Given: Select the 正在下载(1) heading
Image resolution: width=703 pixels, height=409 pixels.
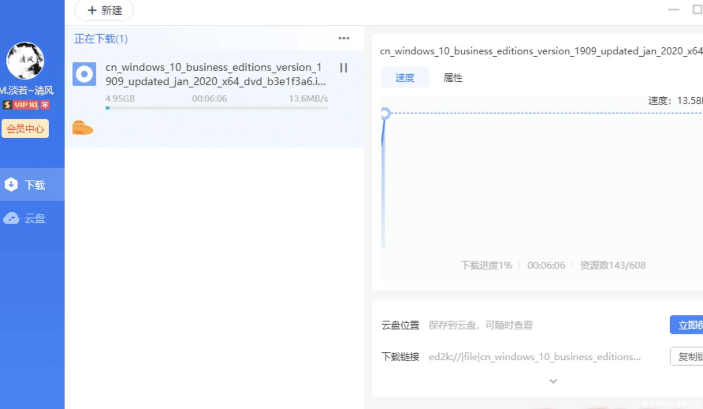Looking at the screenshot, I should tap(101, 39).
